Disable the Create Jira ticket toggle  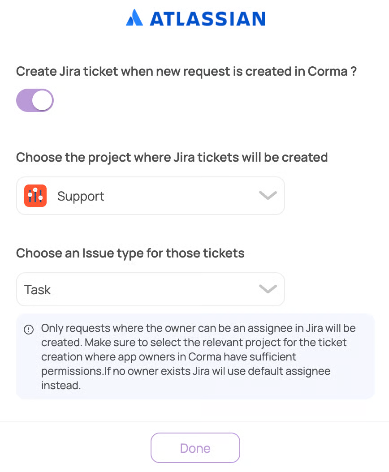35,100
